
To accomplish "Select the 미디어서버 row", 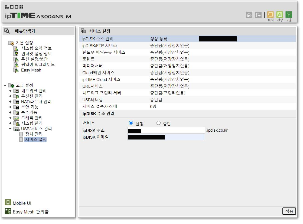I will (187, 66).
